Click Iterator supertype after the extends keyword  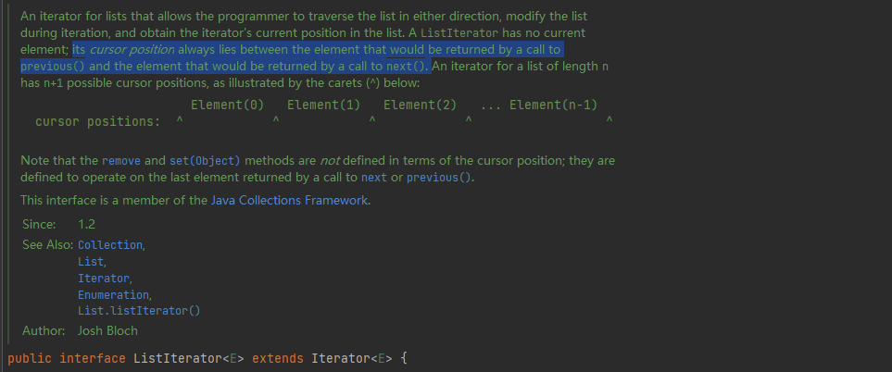tap(338, 357)
